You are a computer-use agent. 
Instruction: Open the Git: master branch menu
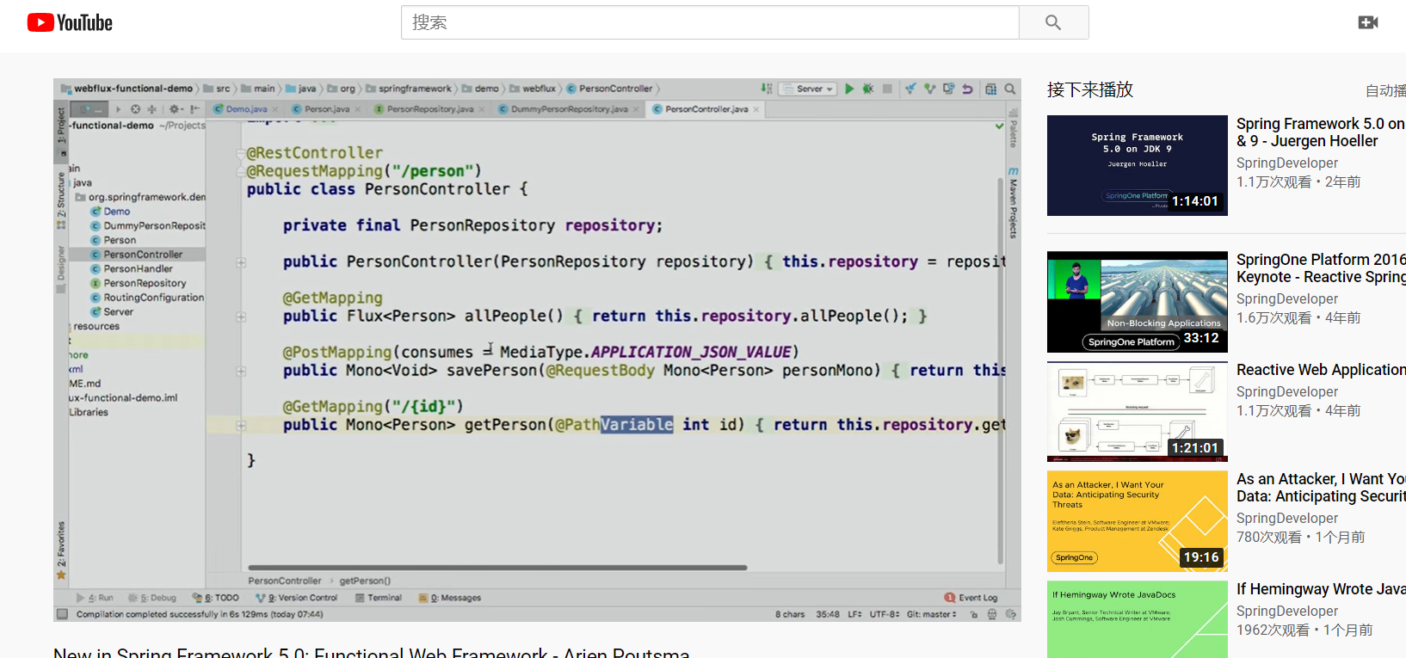pos(931,614)
